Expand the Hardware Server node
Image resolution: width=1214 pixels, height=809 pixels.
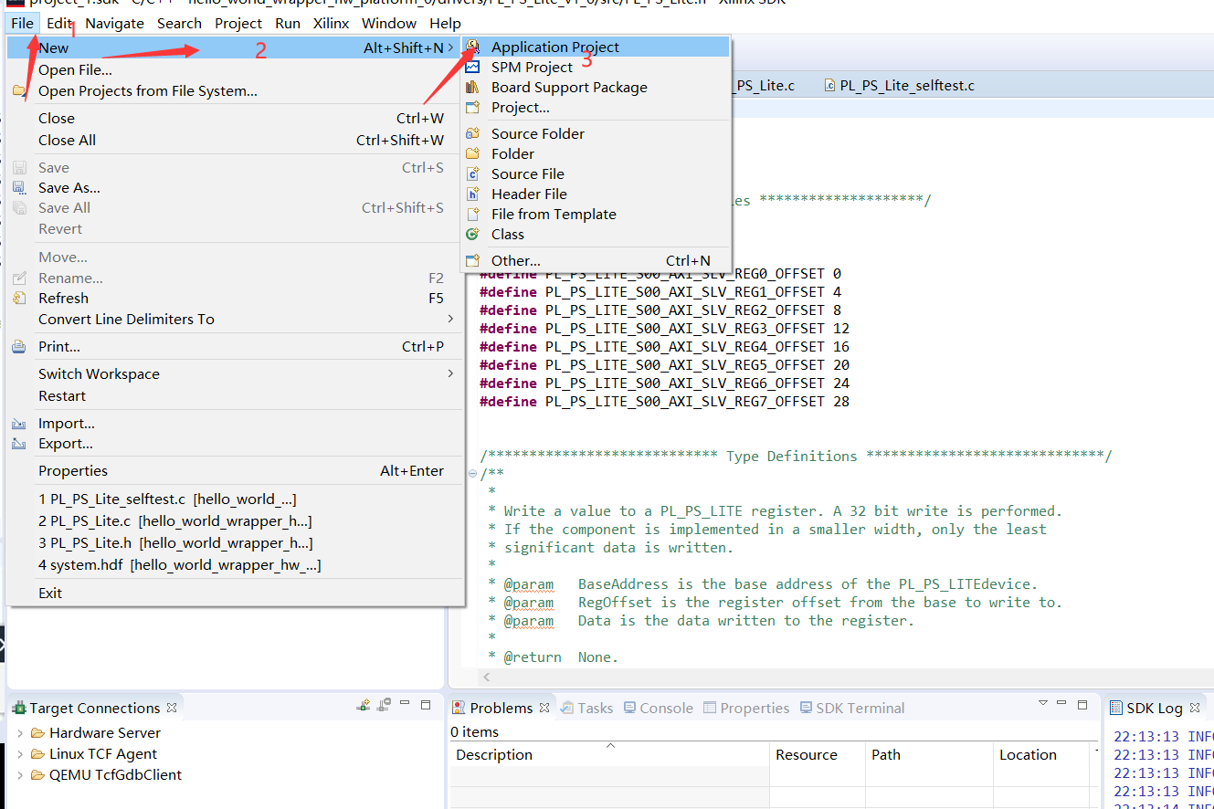pos(20,732)
